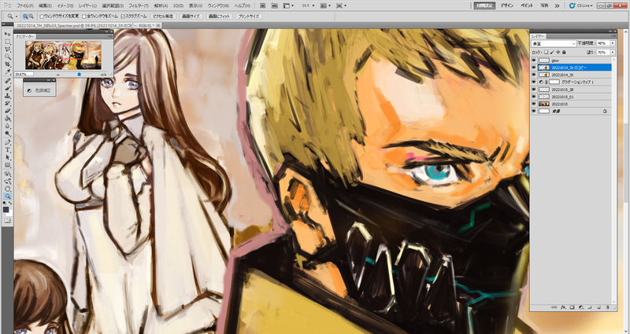Screen dimensions: 630x334
Task: Toggle the scrubby zoom checkbox
Action: [123, 17]
